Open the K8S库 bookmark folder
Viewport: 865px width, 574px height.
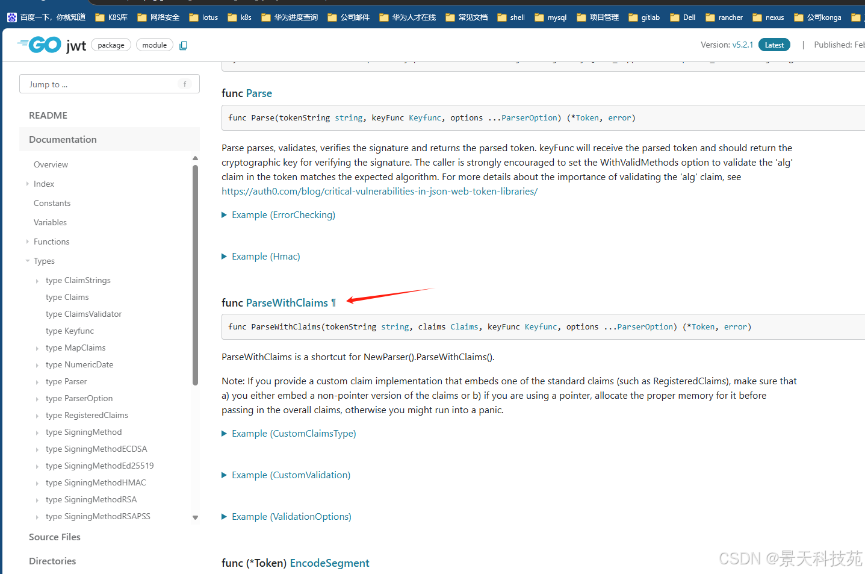click(x=111, y=17)
